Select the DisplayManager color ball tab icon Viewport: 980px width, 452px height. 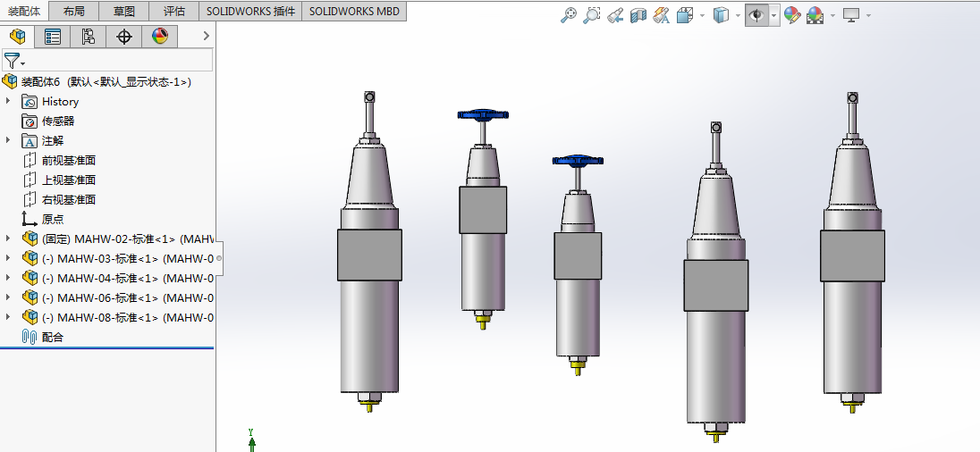point(160,37)
